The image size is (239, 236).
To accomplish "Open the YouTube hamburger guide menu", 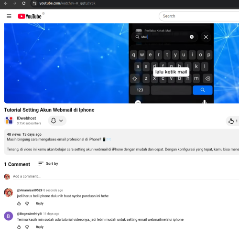I will pyautogui.click(x=9, y=16).
